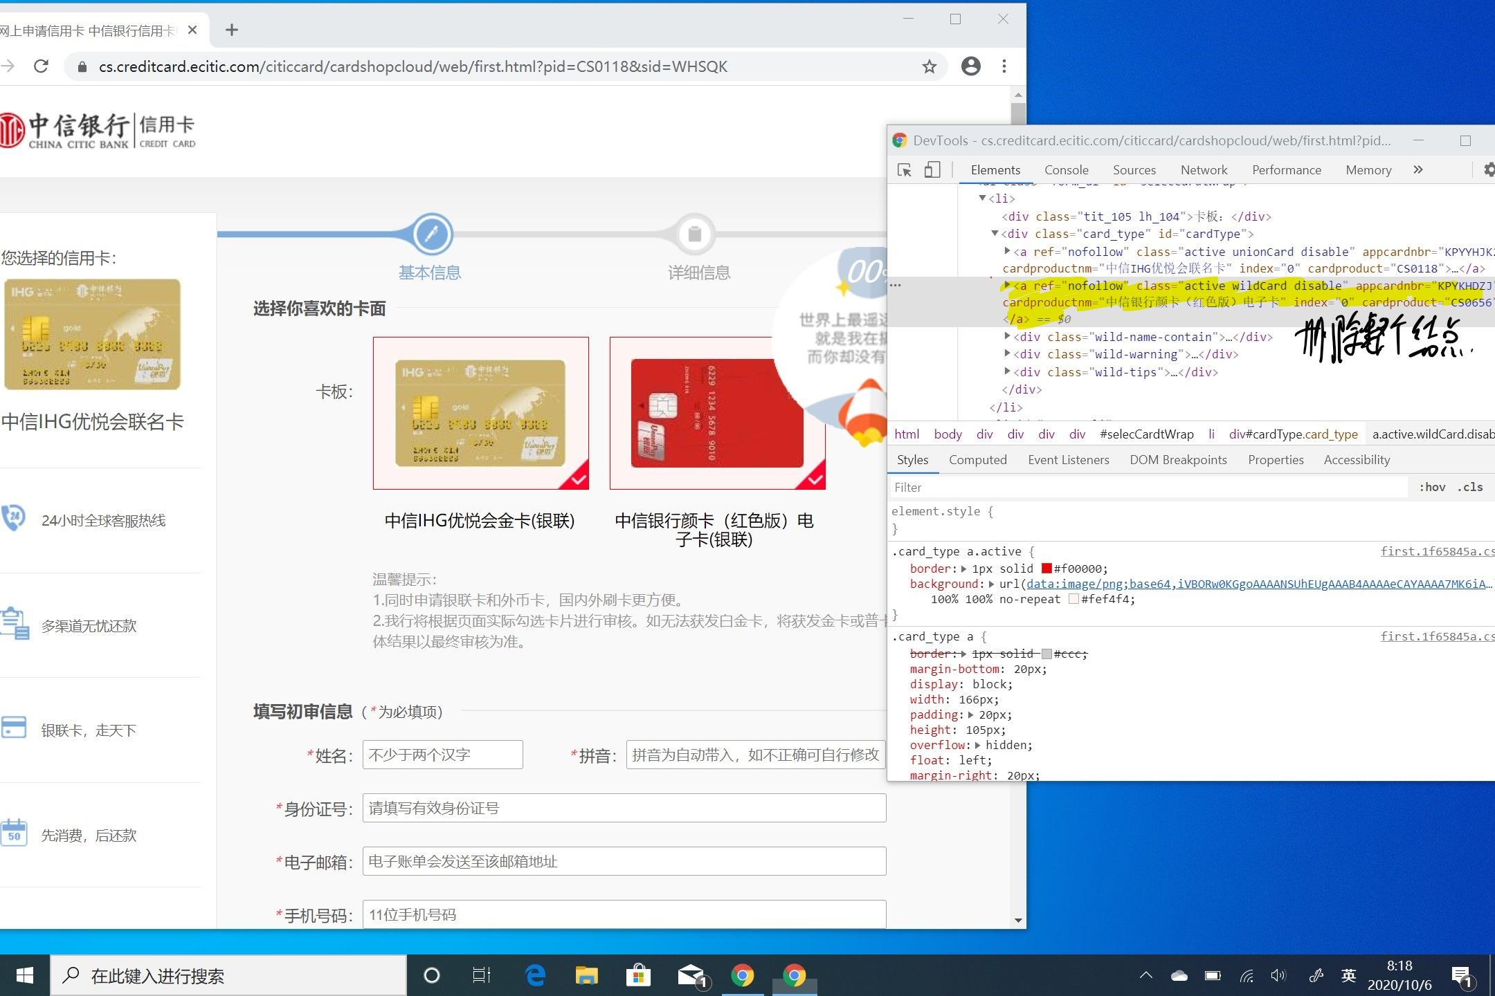Click the 姓名 name input field
The height and width of the screenshot is (996, 1495).
pyautogui.click(x=442, y=755)
